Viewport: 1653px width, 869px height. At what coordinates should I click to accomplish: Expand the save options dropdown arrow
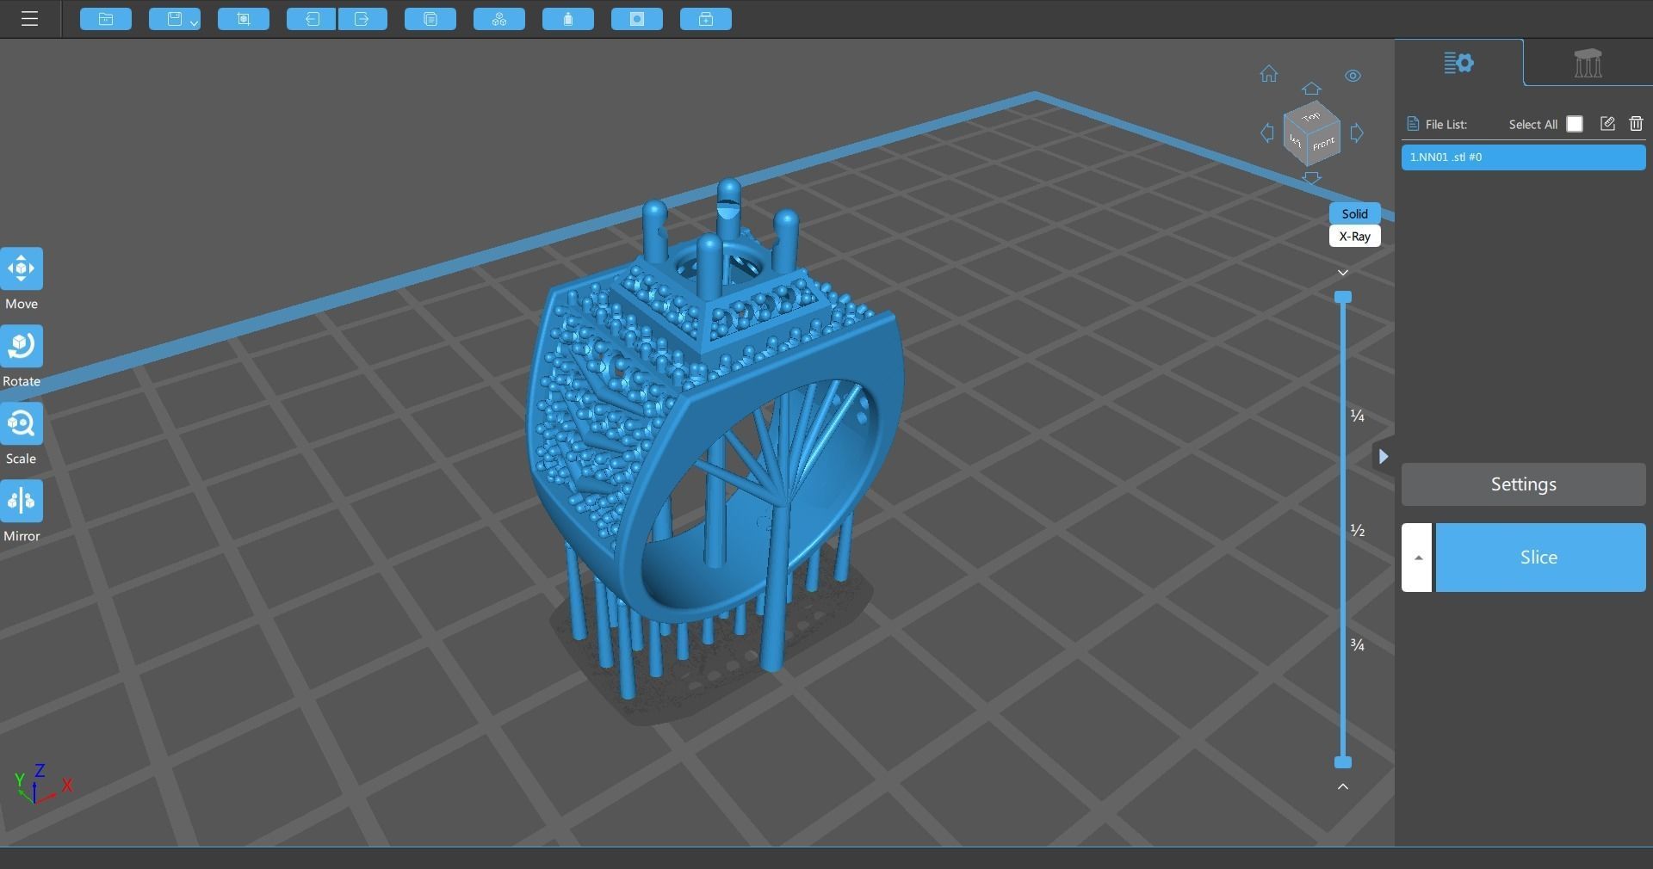pyautogui.click(x=195, y=23)
